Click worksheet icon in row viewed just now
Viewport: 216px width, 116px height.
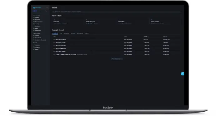(x=54, y=40)
